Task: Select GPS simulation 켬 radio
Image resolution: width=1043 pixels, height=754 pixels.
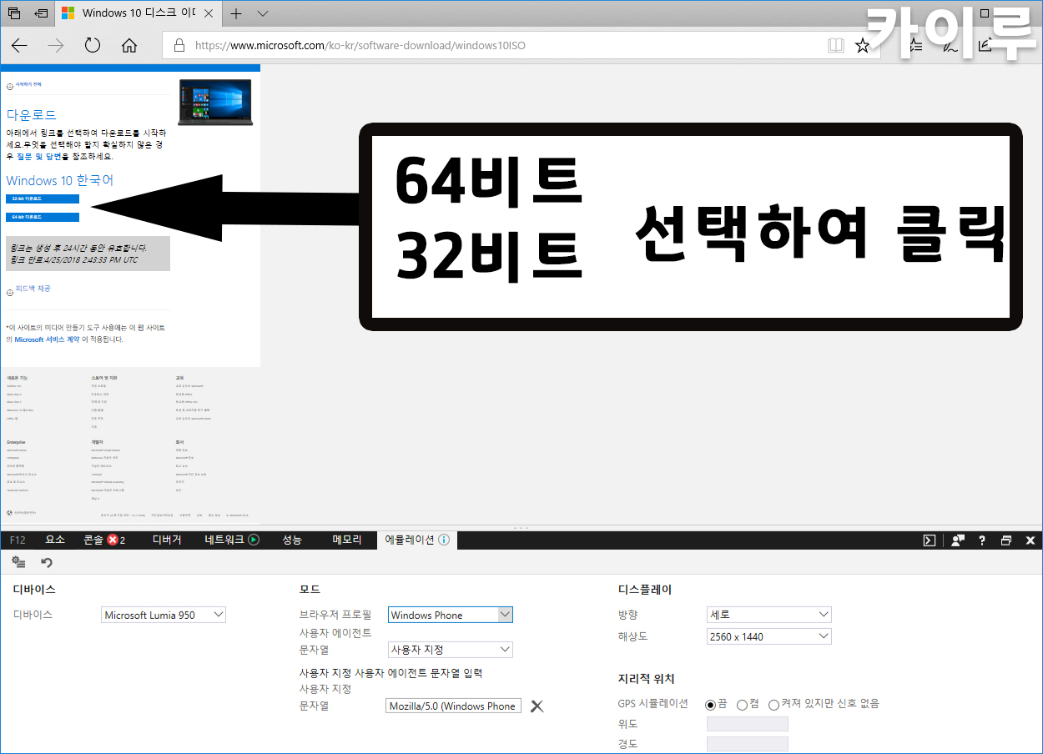Action: click(742, 704)
